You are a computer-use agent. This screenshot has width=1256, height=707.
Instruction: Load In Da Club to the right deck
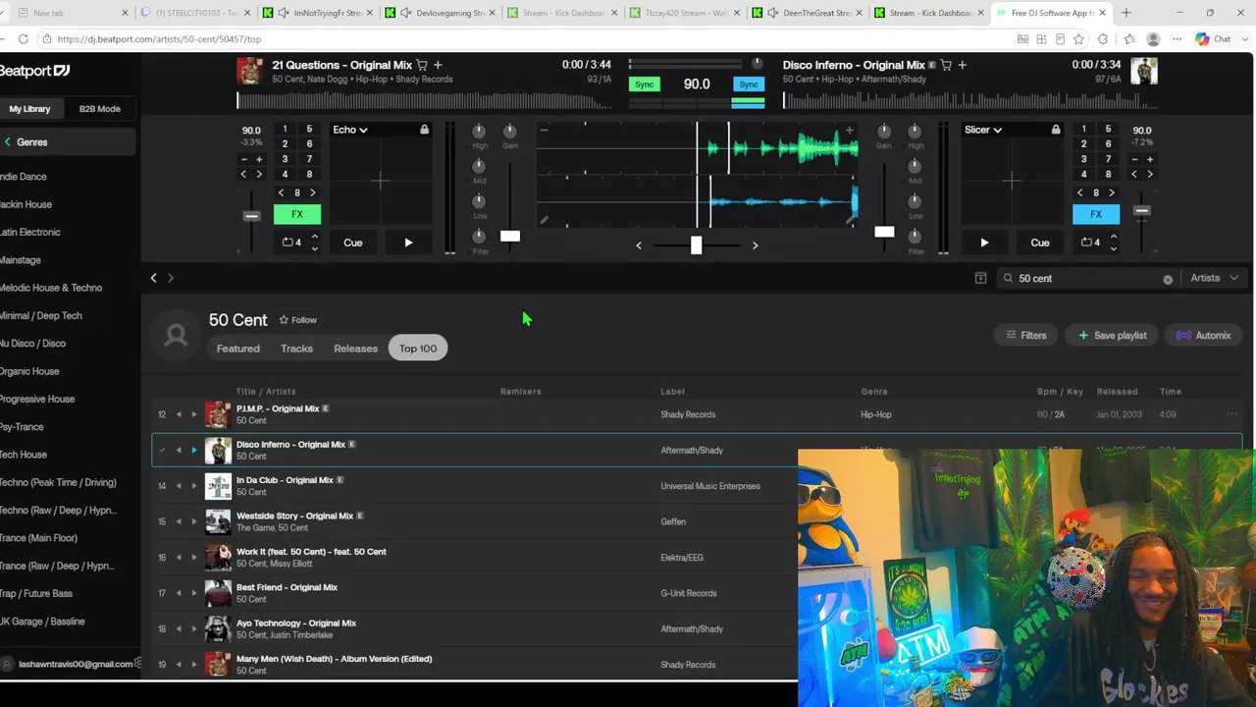(x=193, y=486)
